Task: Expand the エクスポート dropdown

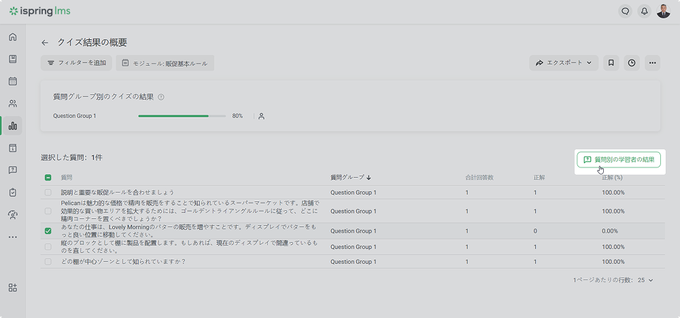Action: 564,63
